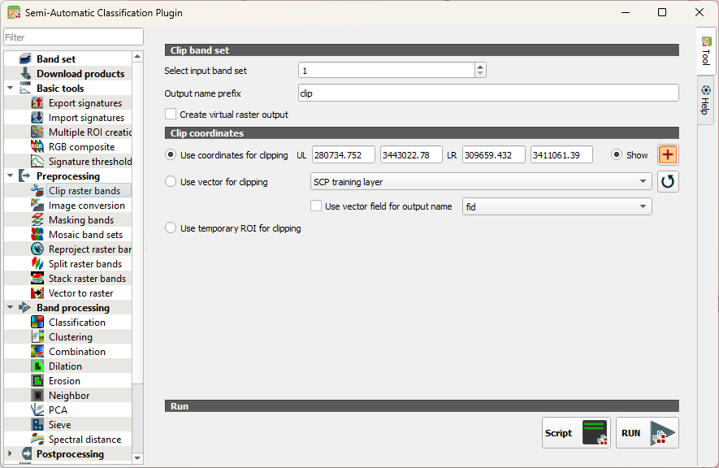Click the RUN button
The height and width of the screenshot is (468, 719).
pyautogui.click(x=647, y=433)
